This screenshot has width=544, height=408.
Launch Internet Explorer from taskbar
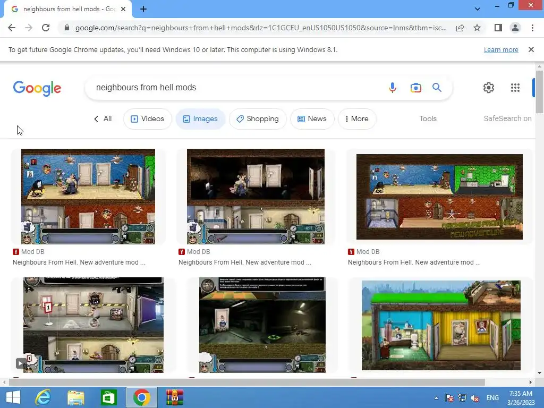[44, 397]
